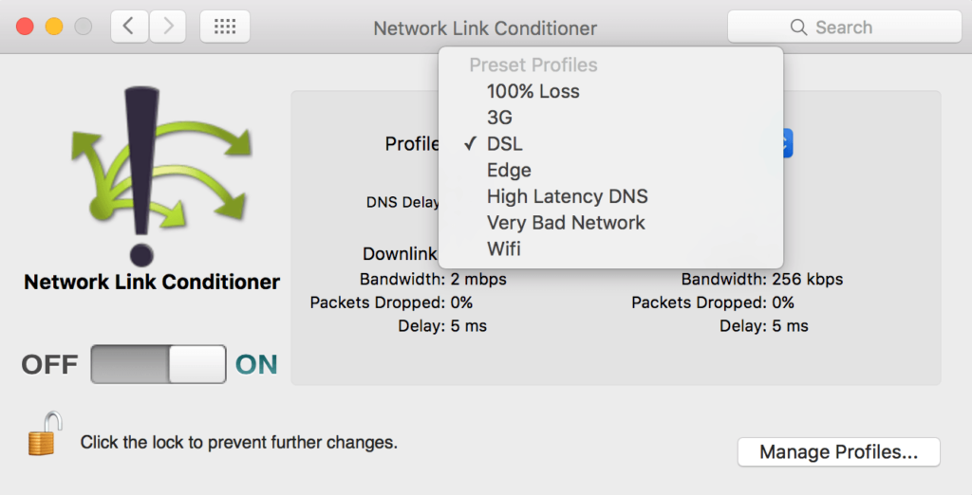Click the ON label beside the switch
The width and height of the screenshot is (972, 495).
pos(256,364)
